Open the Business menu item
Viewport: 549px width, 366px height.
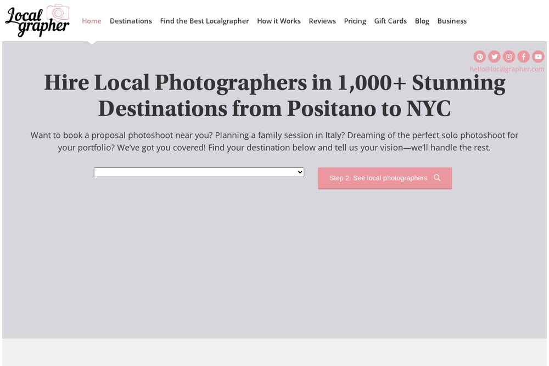click(x=452, y=21)
